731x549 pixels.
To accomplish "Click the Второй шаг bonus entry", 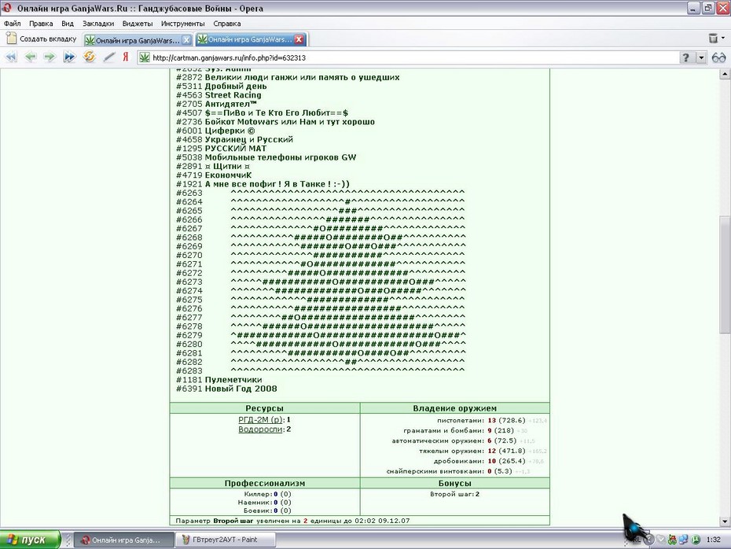I will (454, 494).
